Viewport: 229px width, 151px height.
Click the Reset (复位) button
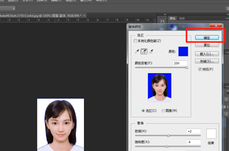tap(207, 45)
